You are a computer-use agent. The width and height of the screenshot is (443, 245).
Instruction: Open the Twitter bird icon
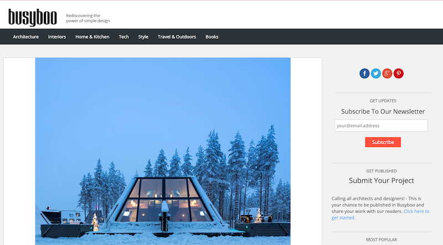pyautogui.click(x=376, y=74)
